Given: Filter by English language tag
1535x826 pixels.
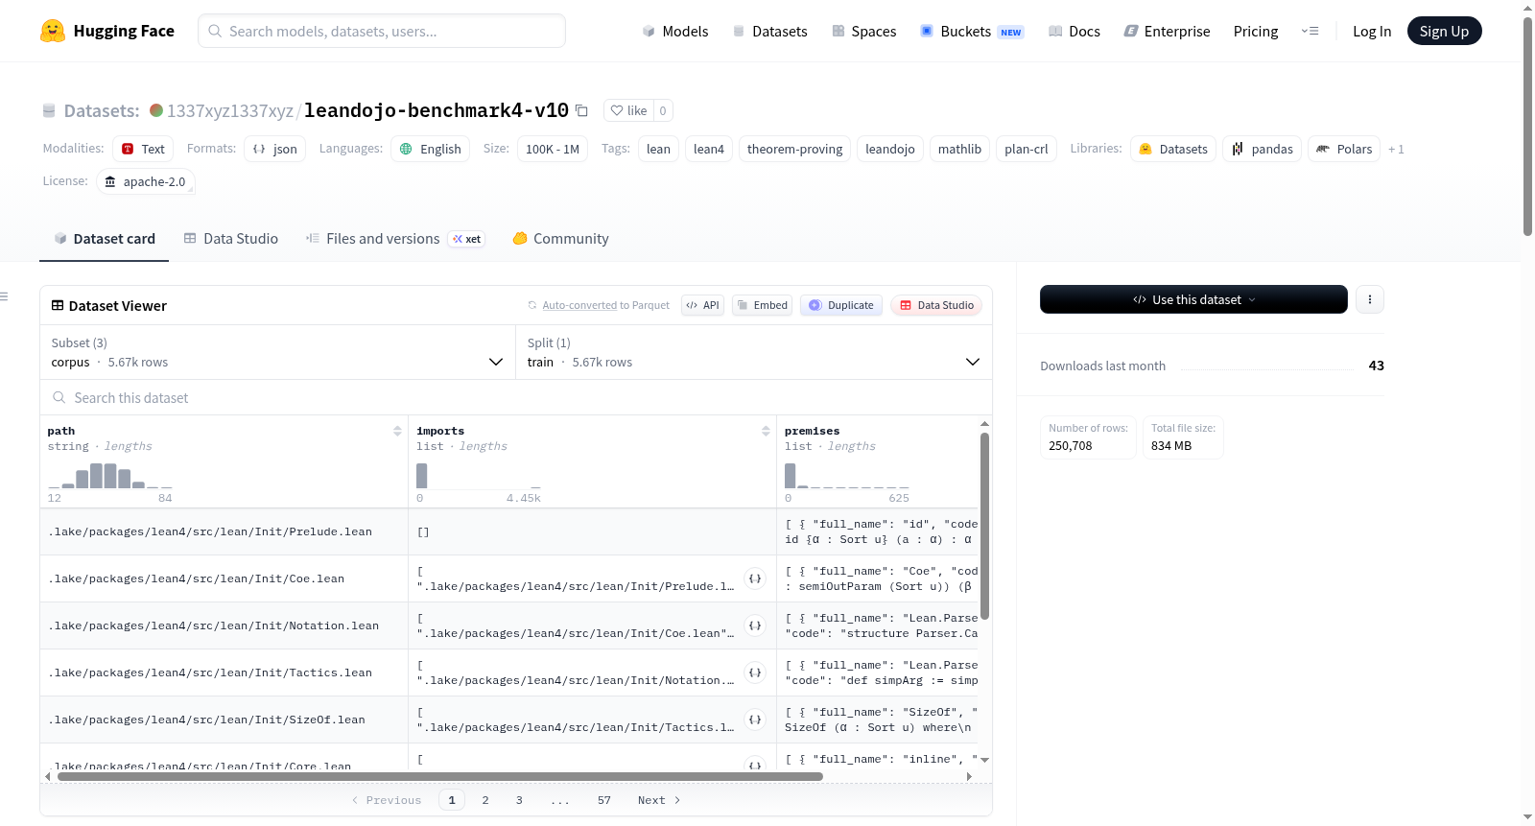Looking at the screenshot, I should 430,149.
